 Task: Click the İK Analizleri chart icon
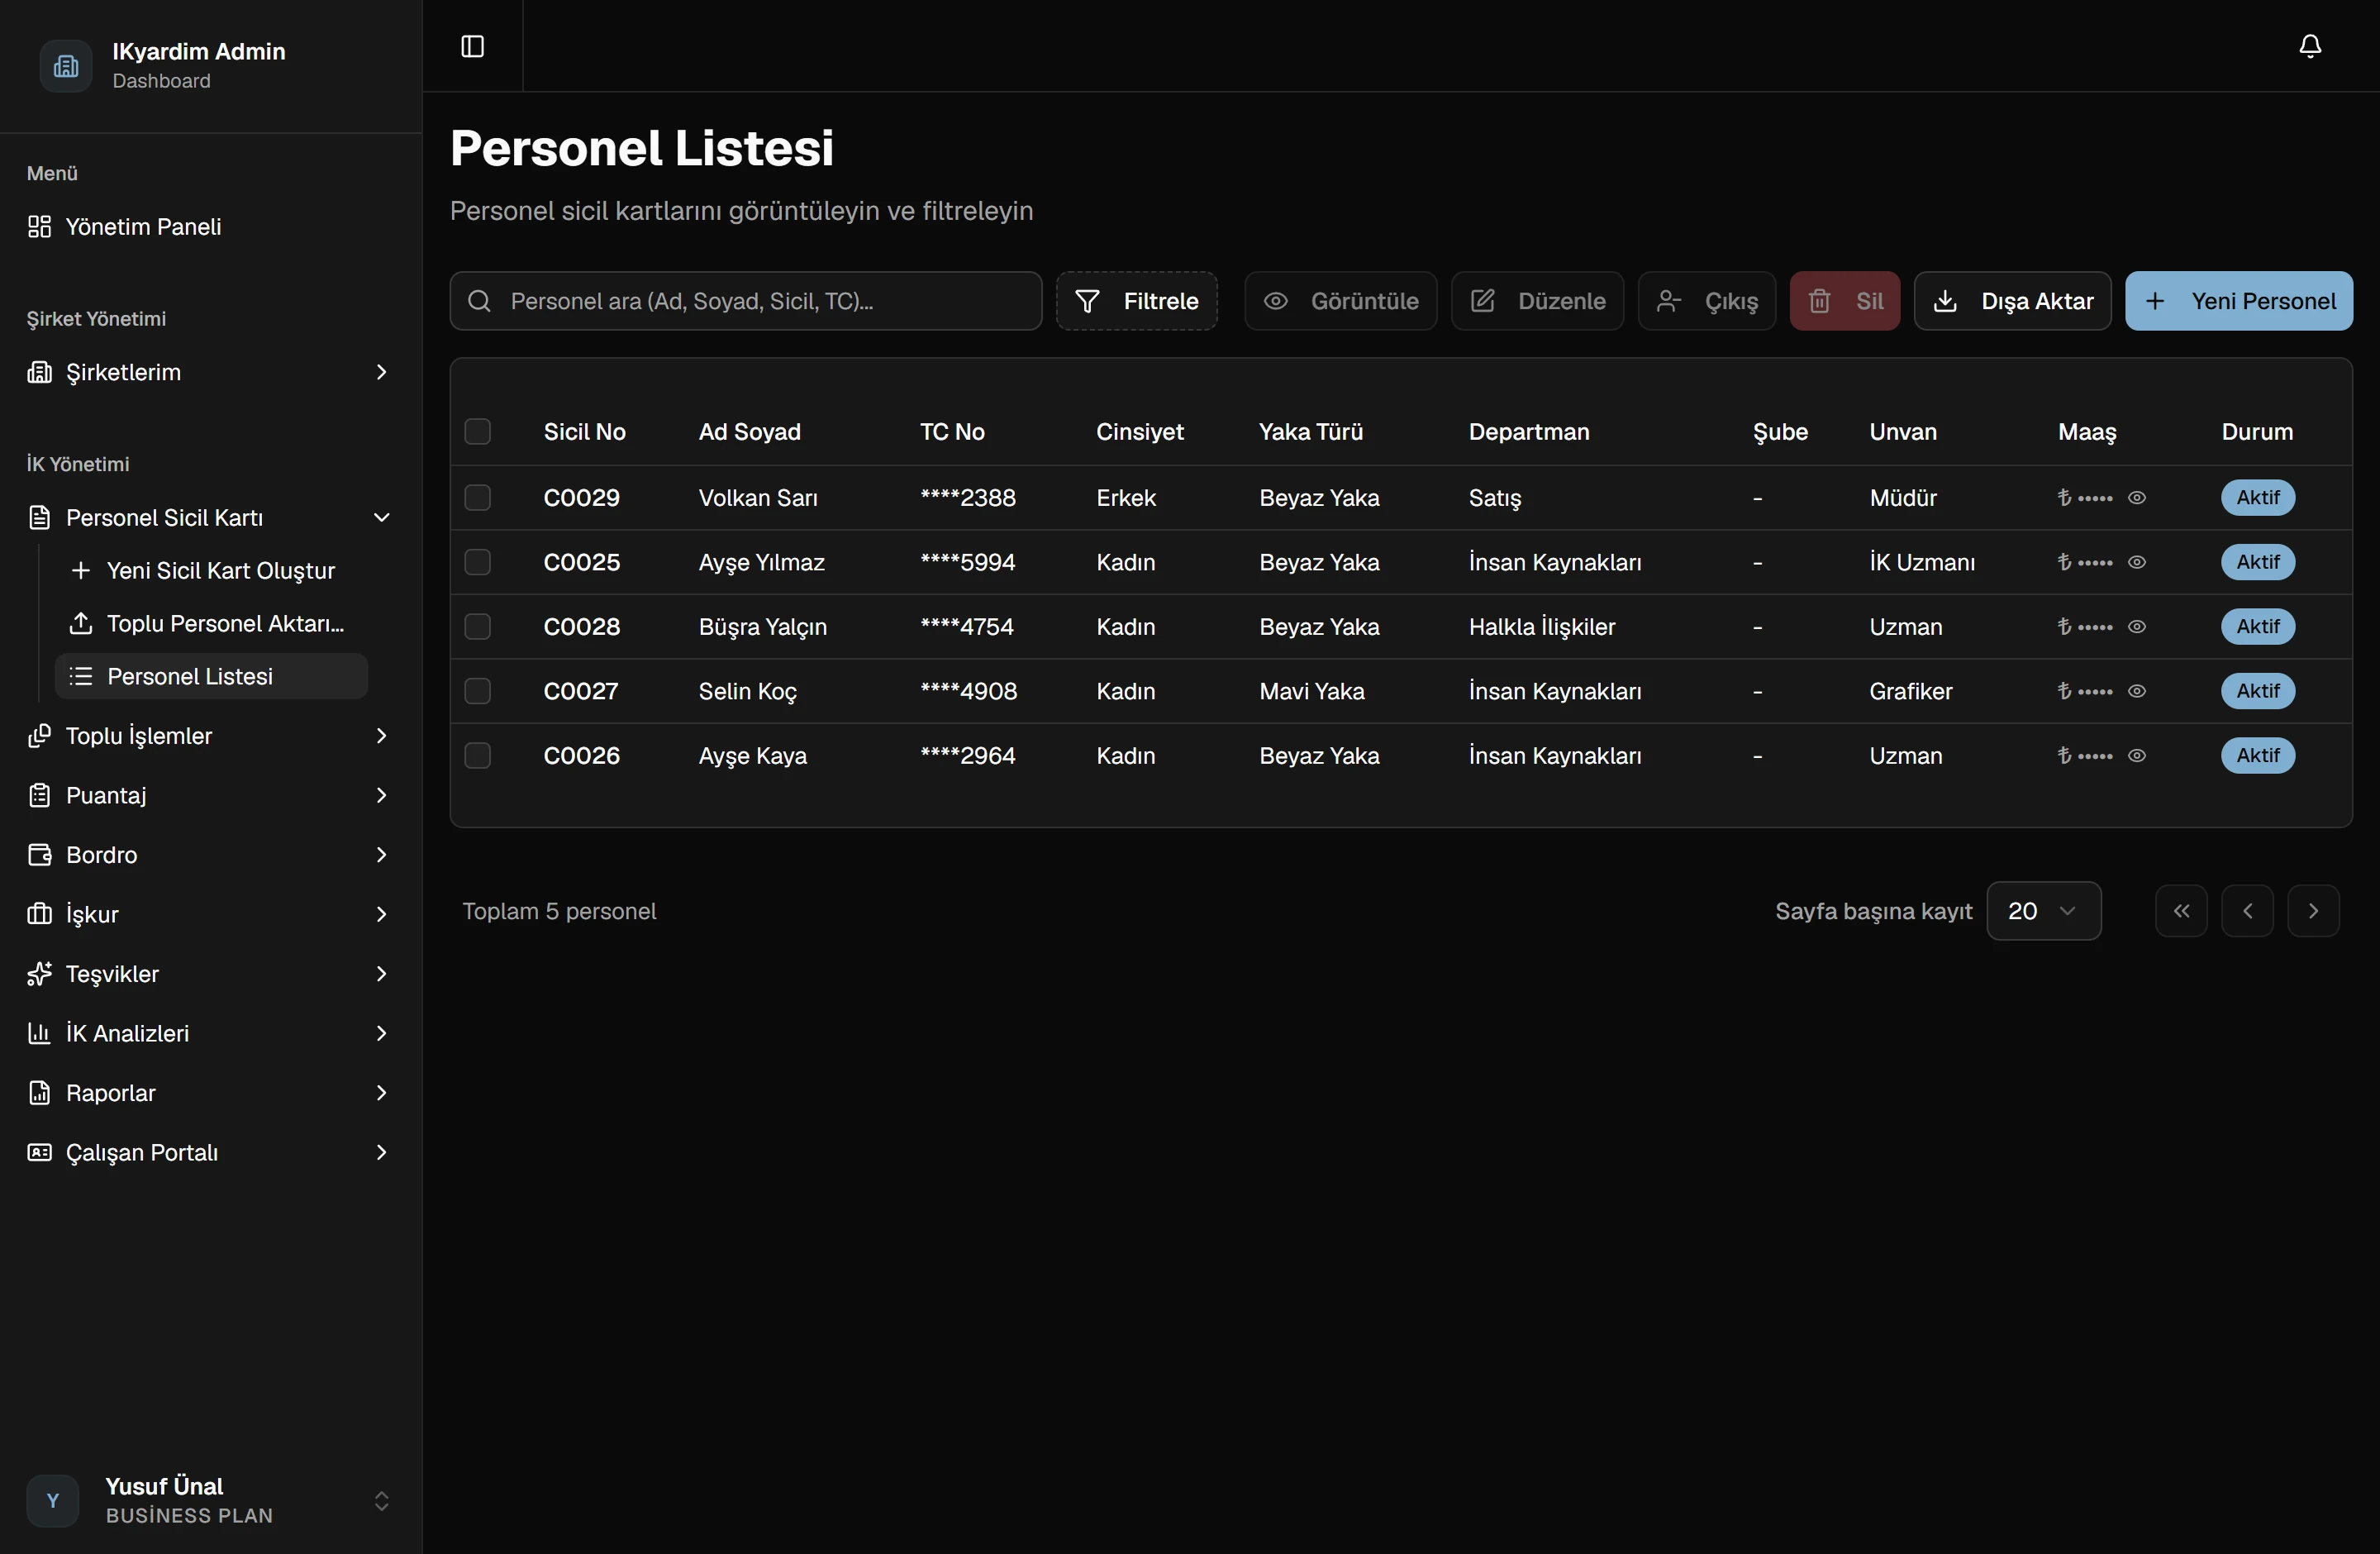(39, 1034)
